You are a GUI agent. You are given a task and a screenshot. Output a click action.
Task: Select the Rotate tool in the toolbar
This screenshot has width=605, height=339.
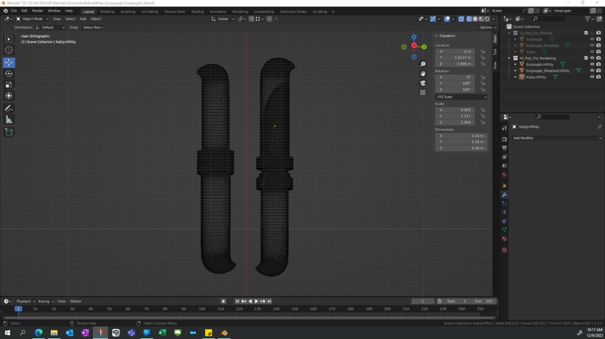pos(9,74)
